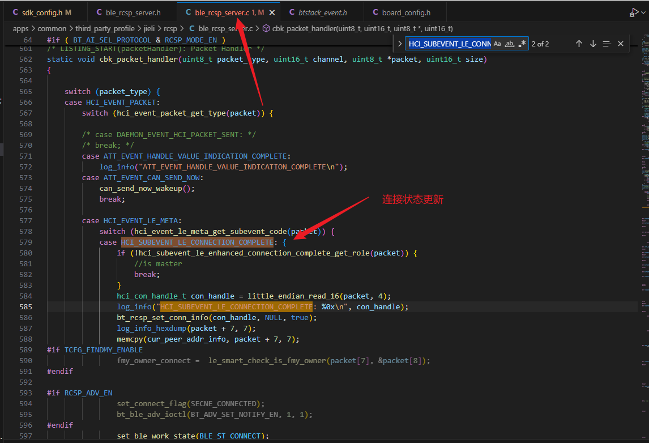The image size is (649, 443).
Task: Open the cbk_packet_handler symbol breadcrumb
Action: [357, 28]
